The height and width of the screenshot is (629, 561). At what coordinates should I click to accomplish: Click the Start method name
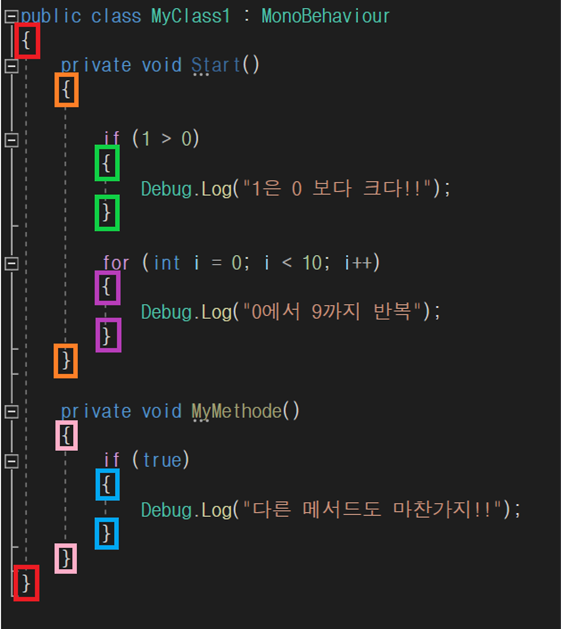click(x=216, y=65)
